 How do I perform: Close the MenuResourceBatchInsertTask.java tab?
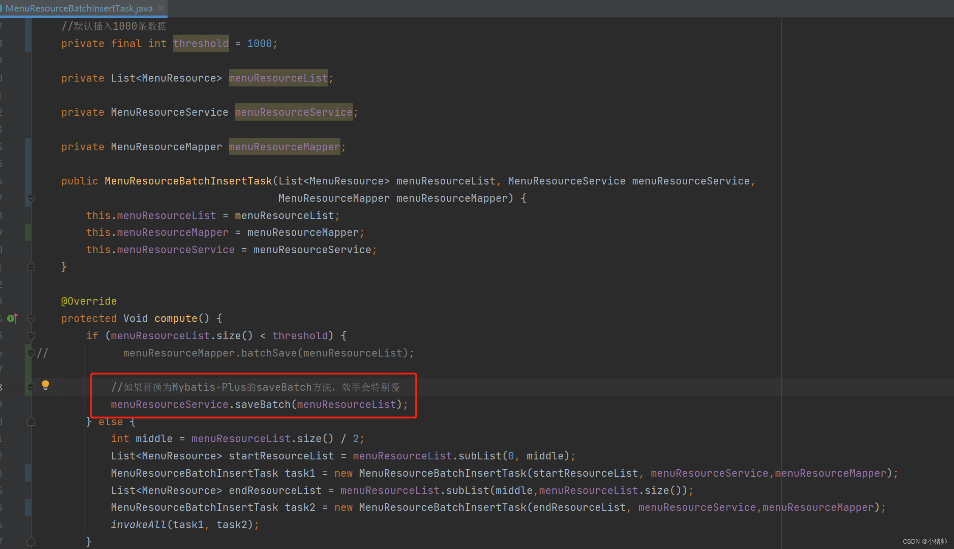[161, 8]
